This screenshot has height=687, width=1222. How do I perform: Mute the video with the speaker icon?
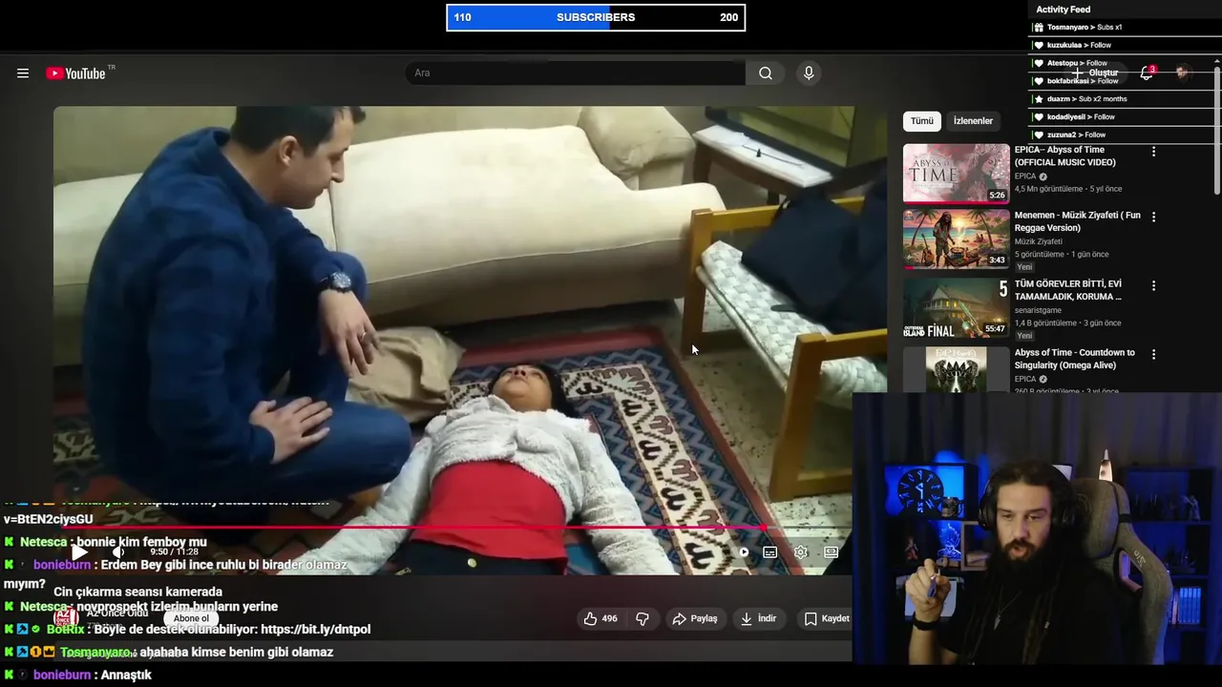[117, 552]
